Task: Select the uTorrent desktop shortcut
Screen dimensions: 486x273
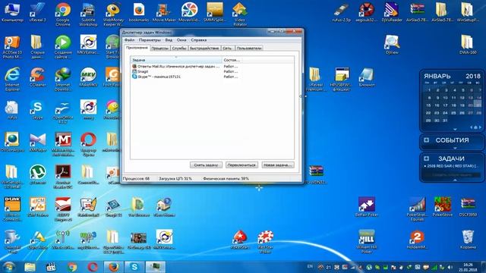Action: click(x=37, y=175)
